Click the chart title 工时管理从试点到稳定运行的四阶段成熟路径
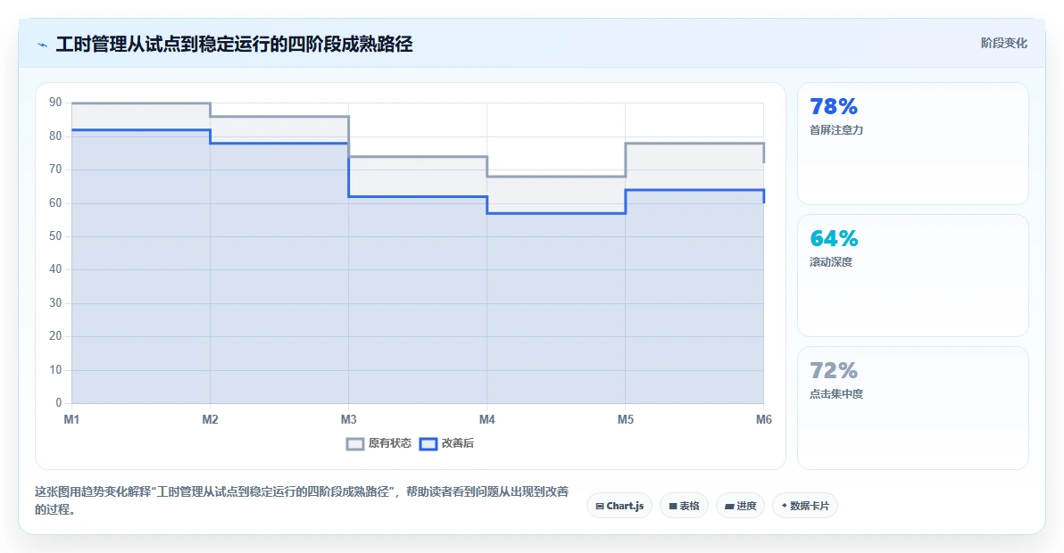Image resolution: width=1064 pixels, height=553 pixels. (234, 44)
